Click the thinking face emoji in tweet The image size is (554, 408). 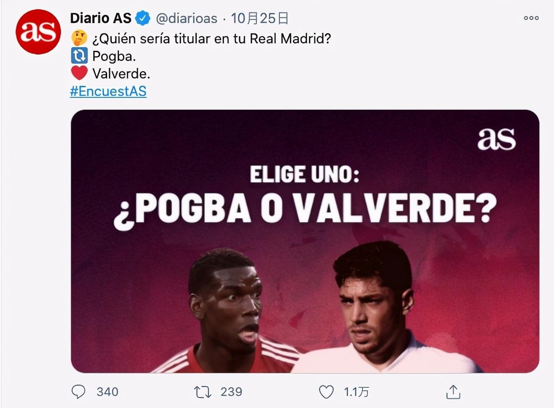click(x=79, y=38)
